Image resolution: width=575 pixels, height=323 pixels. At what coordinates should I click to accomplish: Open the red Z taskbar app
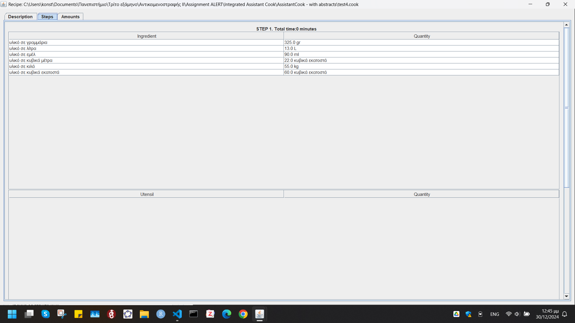tap(210, 314)
